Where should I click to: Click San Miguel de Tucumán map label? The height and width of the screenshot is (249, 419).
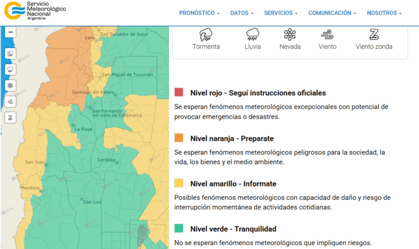click(x=127, y=75)
